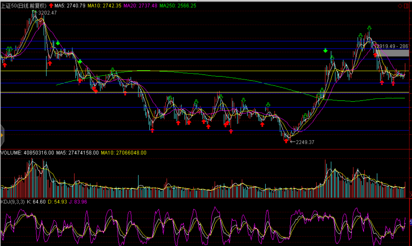Click the MA250: 2566.25 indicator label
Viewport: 412px width, 246px height.
pos(178,6)
